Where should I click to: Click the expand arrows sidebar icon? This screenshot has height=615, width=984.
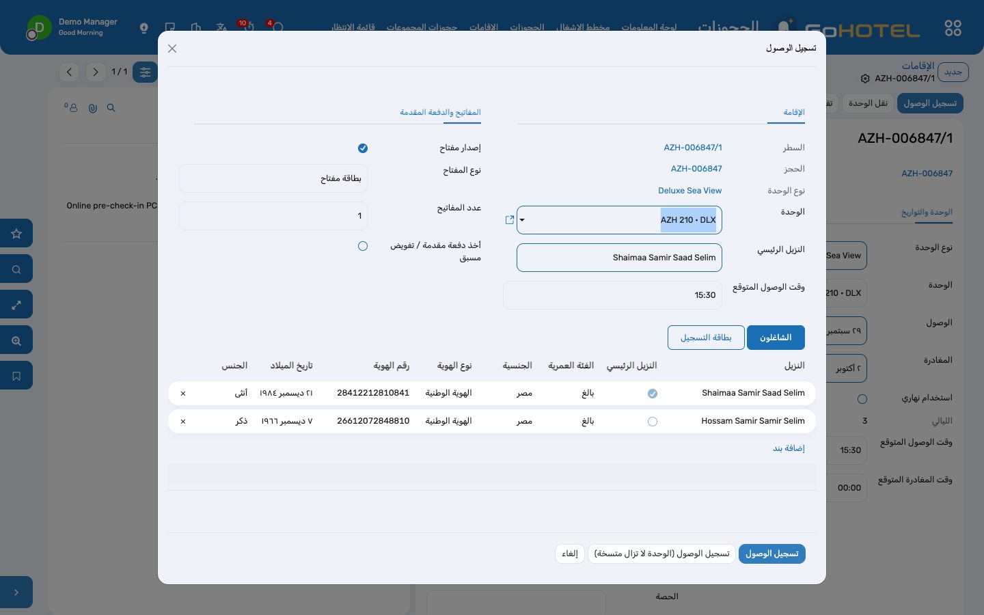point(16,305)
